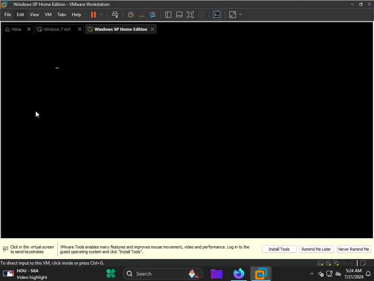Send Ctrl+Alt+Del to the virtual machine
374x281 pixels.
115,15
